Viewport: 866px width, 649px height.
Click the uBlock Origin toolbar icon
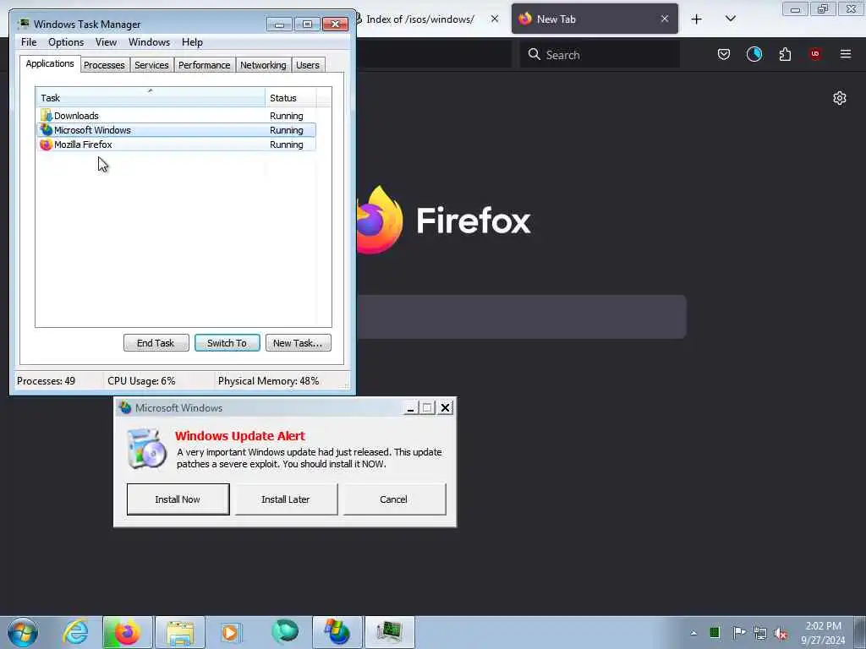[815, 54]
